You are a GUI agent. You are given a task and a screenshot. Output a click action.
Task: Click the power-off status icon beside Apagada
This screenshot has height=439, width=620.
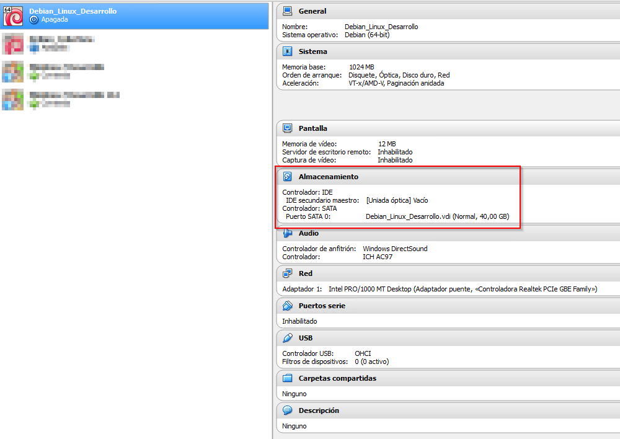point(34,19)
